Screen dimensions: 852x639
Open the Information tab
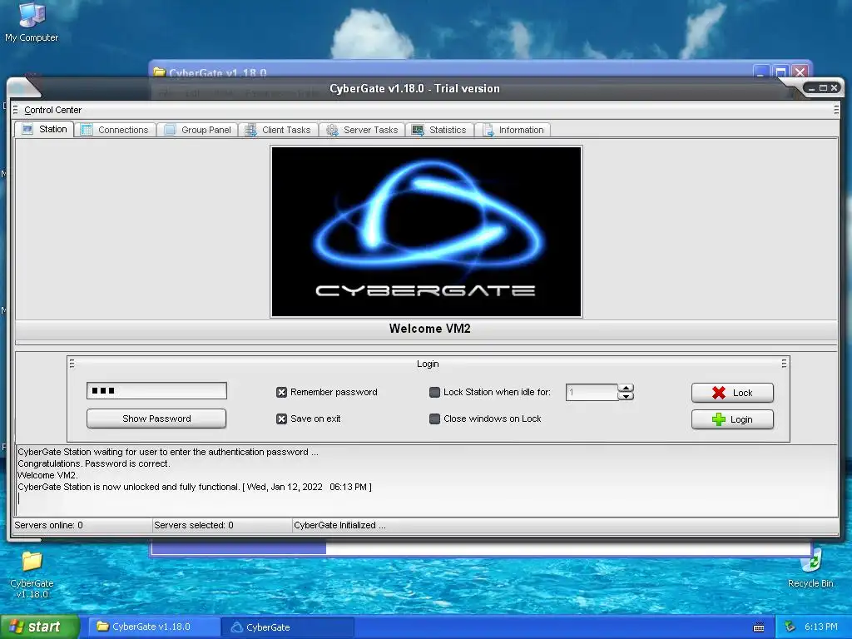(x=513, y=130)
